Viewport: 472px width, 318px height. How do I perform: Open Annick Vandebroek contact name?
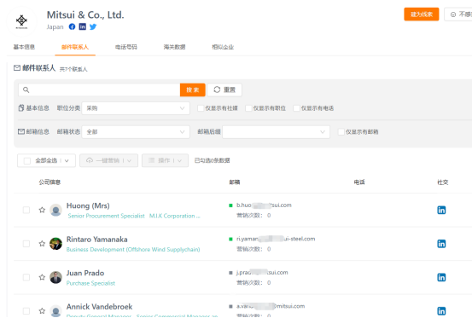click(99, 307)
